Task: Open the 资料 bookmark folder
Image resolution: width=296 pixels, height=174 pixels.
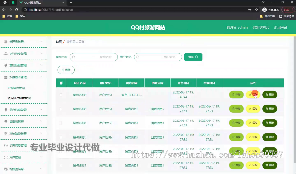Action: coord(7,16)
